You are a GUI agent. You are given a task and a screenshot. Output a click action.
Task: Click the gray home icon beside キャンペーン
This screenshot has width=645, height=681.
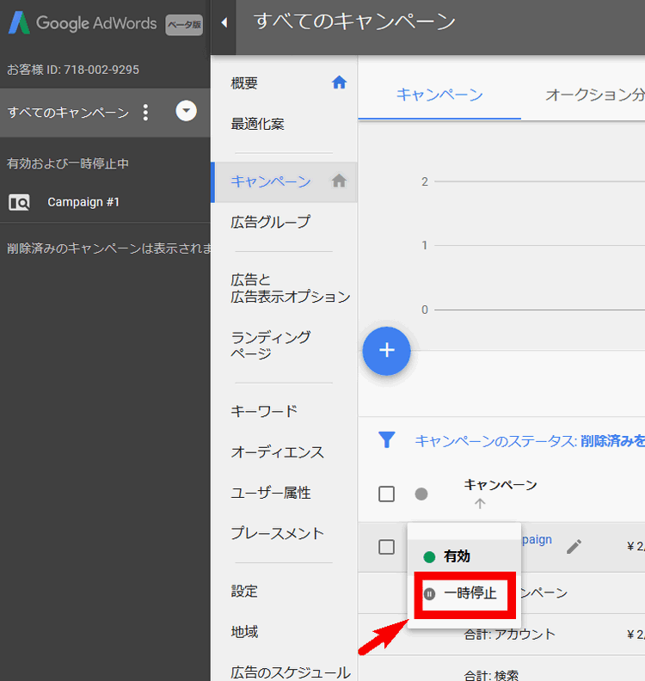pos(339,181)
